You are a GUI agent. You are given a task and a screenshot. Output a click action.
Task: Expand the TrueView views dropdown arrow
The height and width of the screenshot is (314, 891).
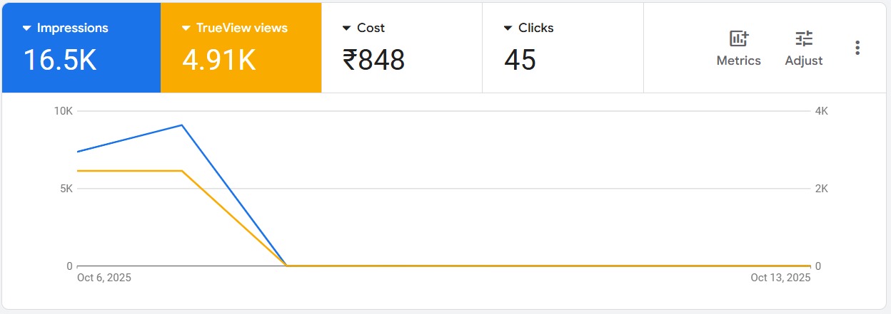pos(186,28)
